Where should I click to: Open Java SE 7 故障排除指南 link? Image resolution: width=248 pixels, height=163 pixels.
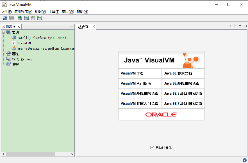183,104
